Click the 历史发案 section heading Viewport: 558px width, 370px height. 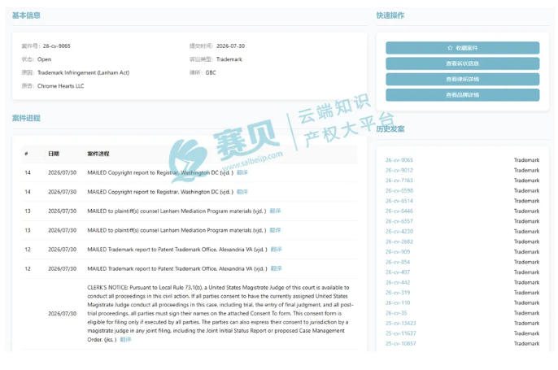(x=390, y=128)
